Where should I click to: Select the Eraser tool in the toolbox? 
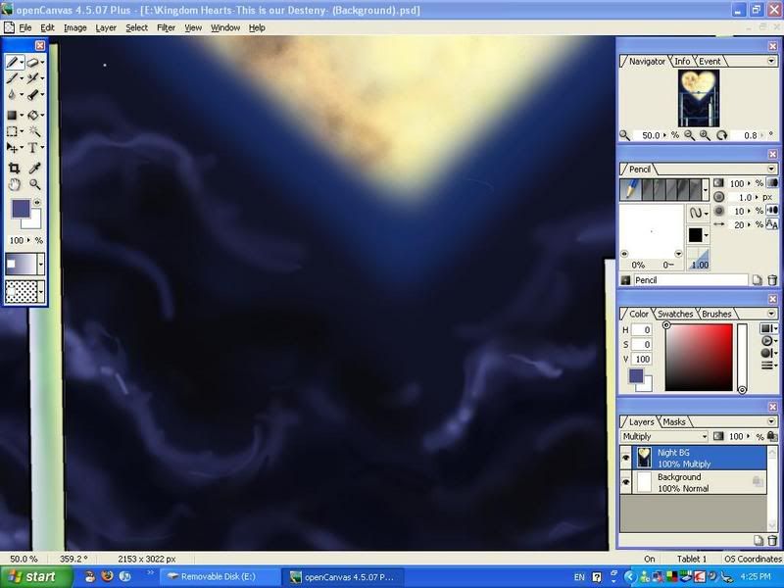[33, 63]
